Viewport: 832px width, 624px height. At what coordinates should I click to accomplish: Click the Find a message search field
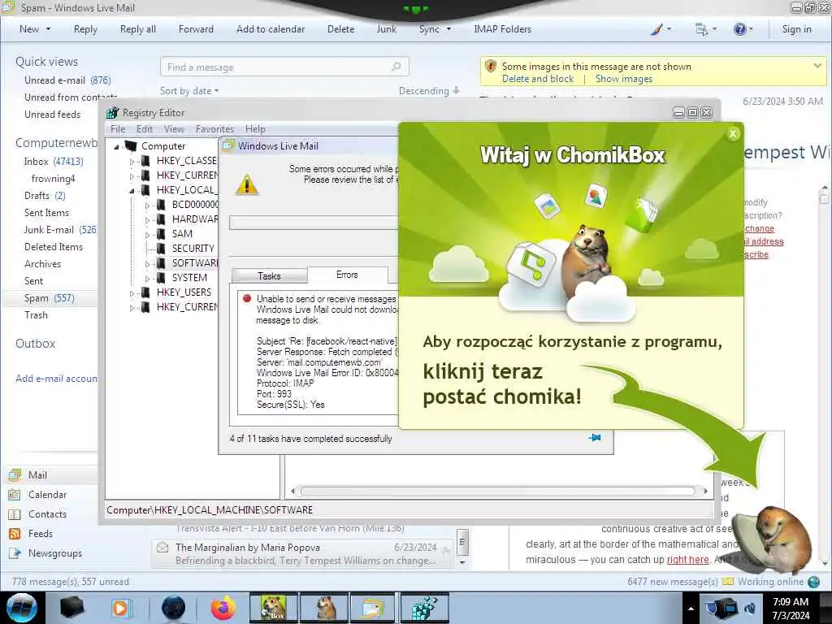284,67
